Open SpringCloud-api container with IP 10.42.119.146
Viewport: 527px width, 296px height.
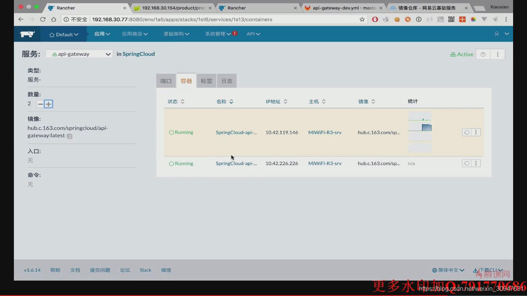pyautogui.click(x=236, y=132)
